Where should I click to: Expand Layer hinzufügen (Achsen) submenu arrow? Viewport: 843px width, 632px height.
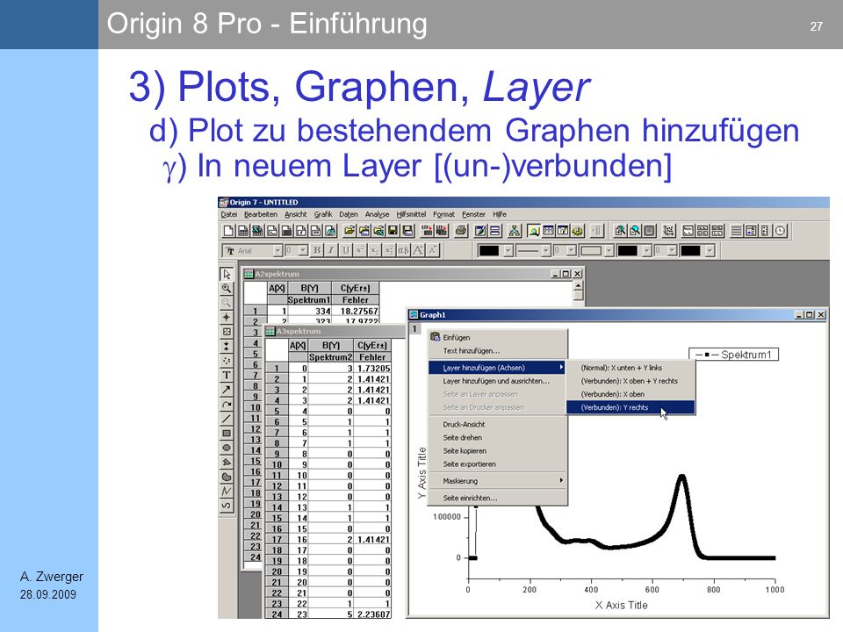pos(561,368)
